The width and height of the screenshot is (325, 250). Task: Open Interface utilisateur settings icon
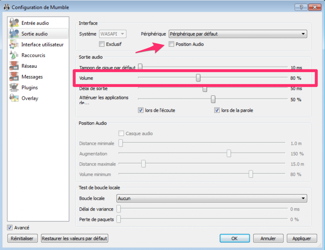coord(14,45)
